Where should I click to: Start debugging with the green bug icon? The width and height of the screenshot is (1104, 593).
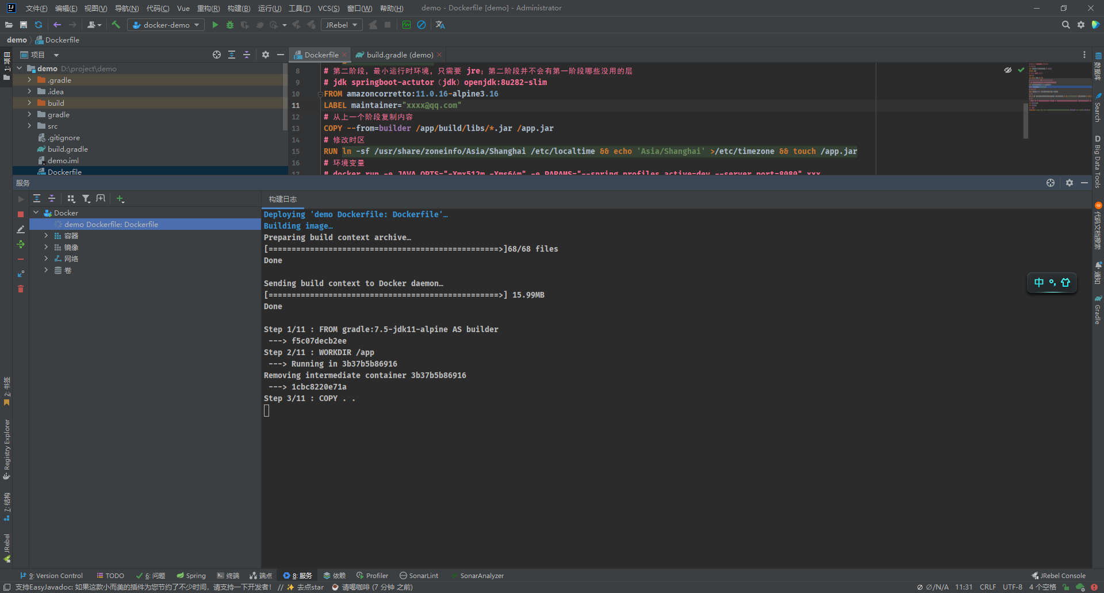[230, 25]
